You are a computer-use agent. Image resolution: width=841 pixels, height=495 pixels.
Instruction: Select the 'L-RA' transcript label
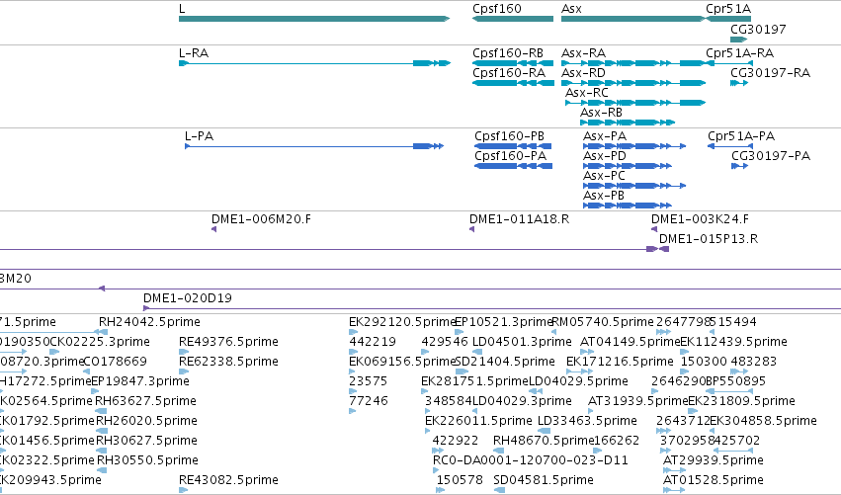194,53
